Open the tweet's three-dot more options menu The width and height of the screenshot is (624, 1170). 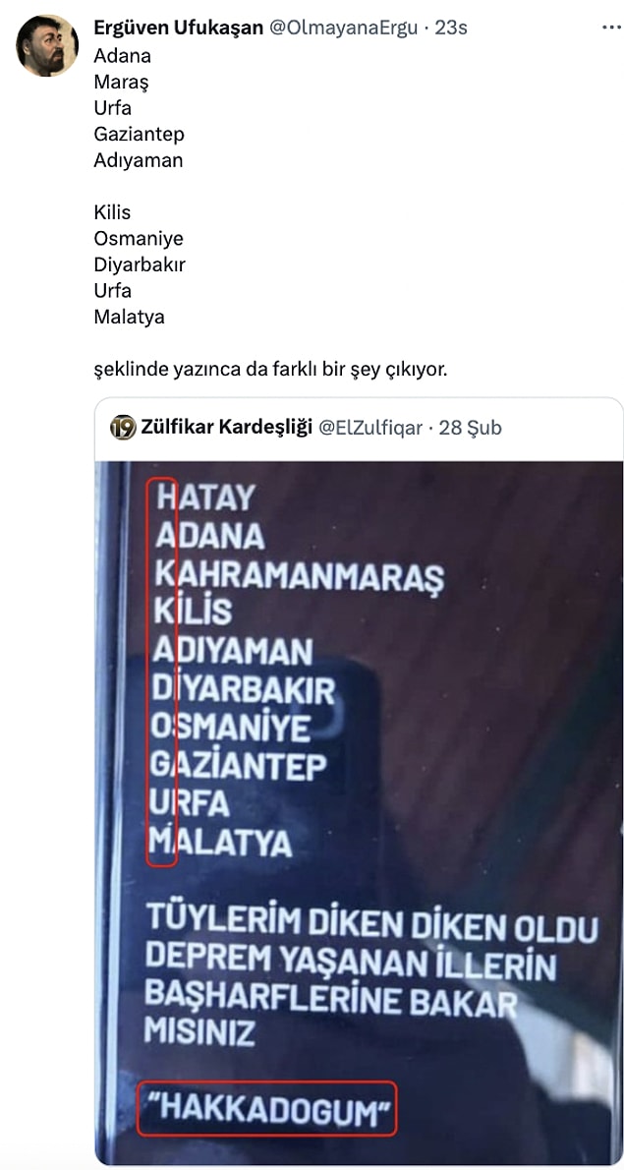coord(610,29)
